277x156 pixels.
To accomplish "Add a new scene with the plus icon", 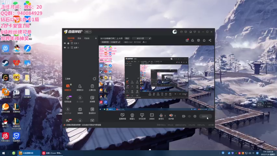I will [96, 38].
